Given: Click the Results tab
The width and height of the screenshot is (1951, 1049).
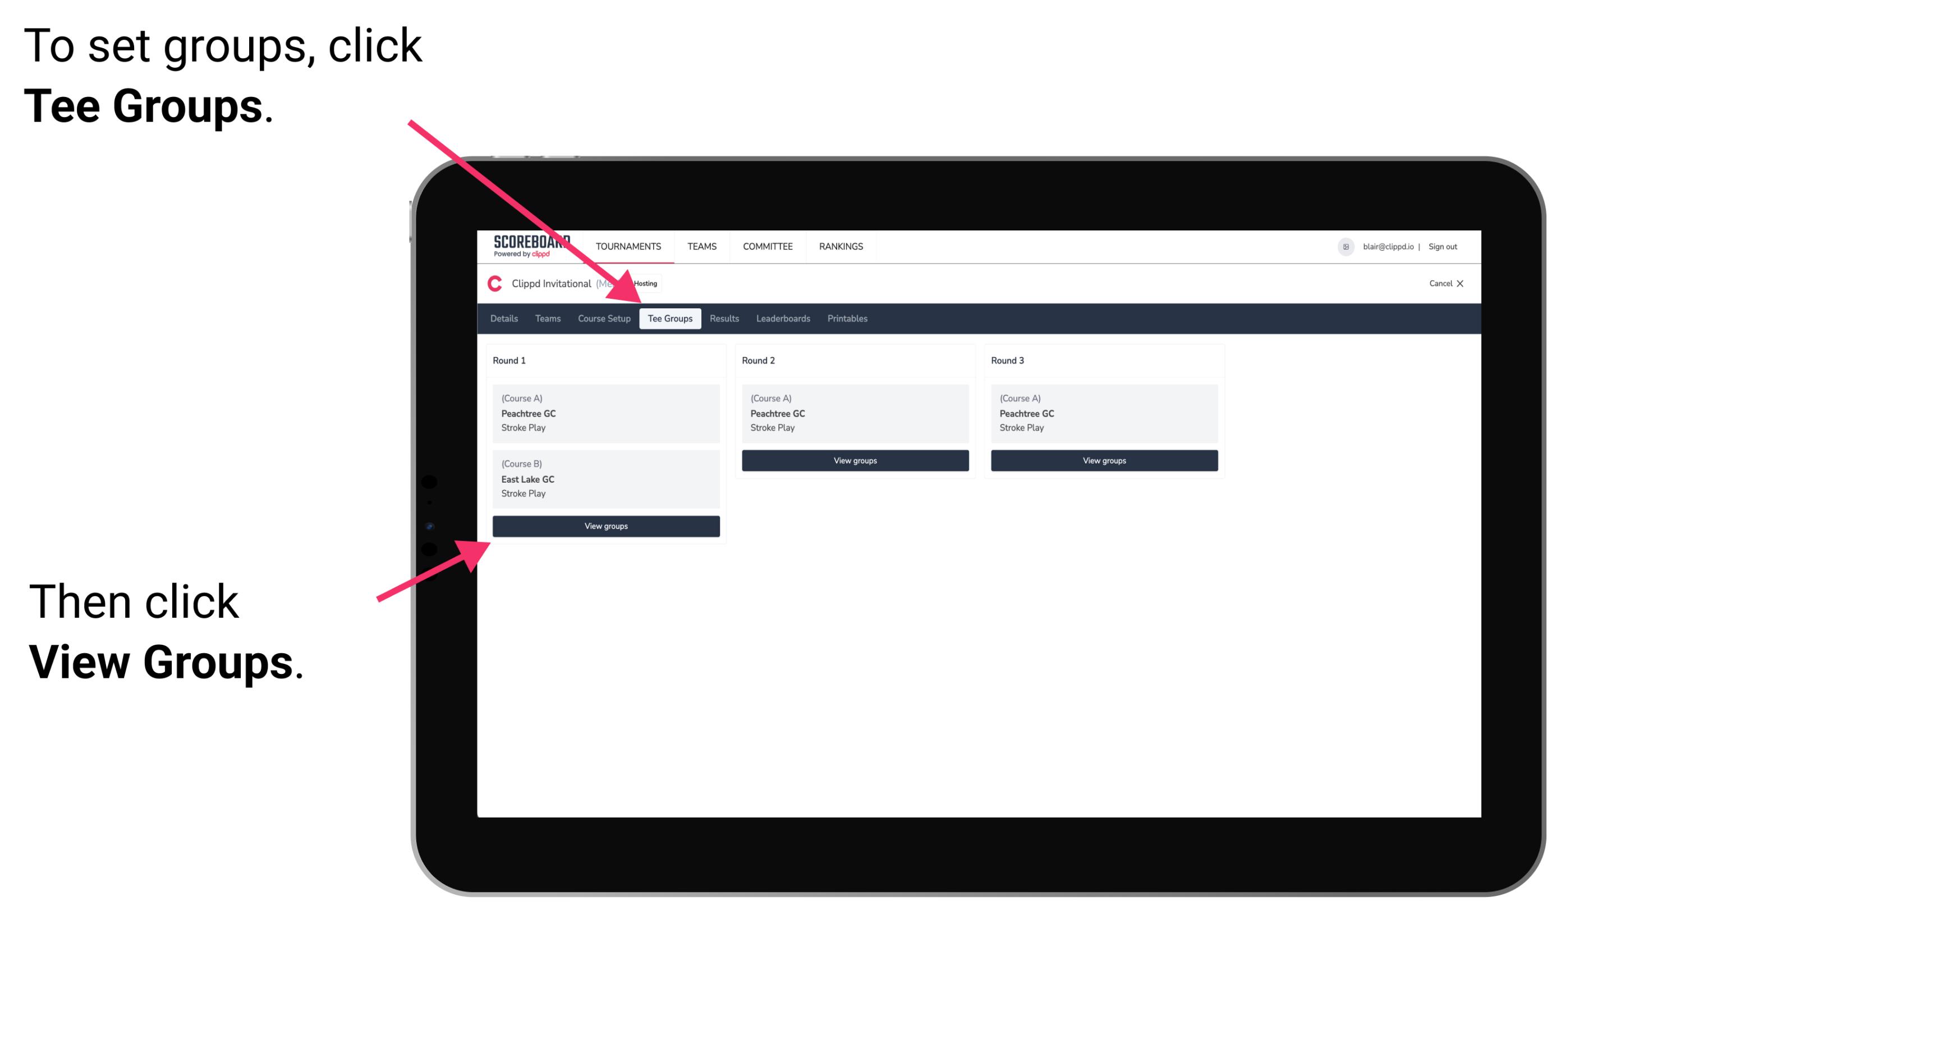Looking at the screenshot, I should tap(722, 319).
